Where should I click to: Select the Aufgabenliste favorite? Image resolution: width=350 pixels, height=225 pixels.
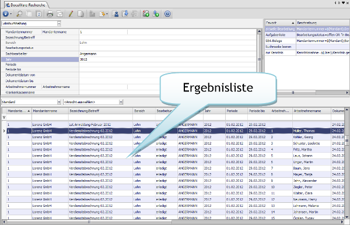coord(307,35)
